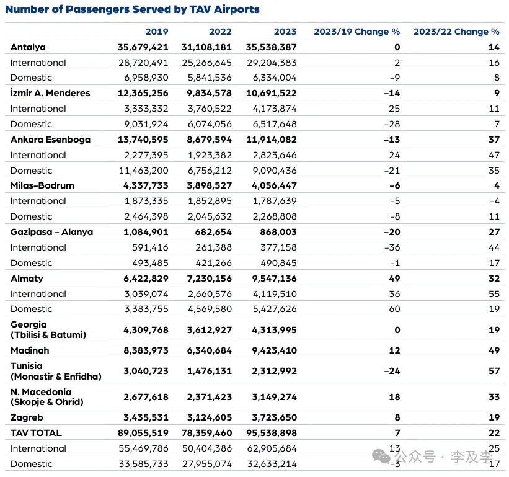This screenshot has height=477, width=509.
Task: Select value 32,633,214 under TAV Domestic
Action: coord(272,464)
